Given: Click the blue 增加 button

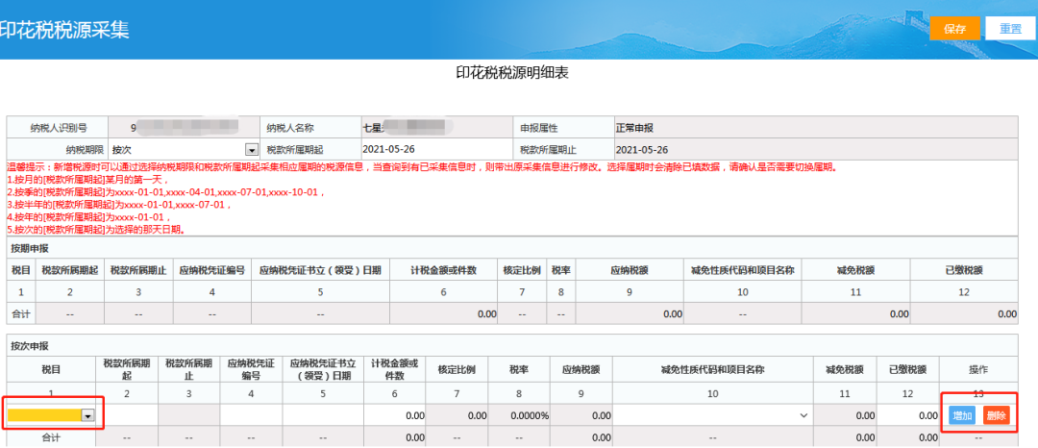Looking at the screenshot, I should click(962, 415).
